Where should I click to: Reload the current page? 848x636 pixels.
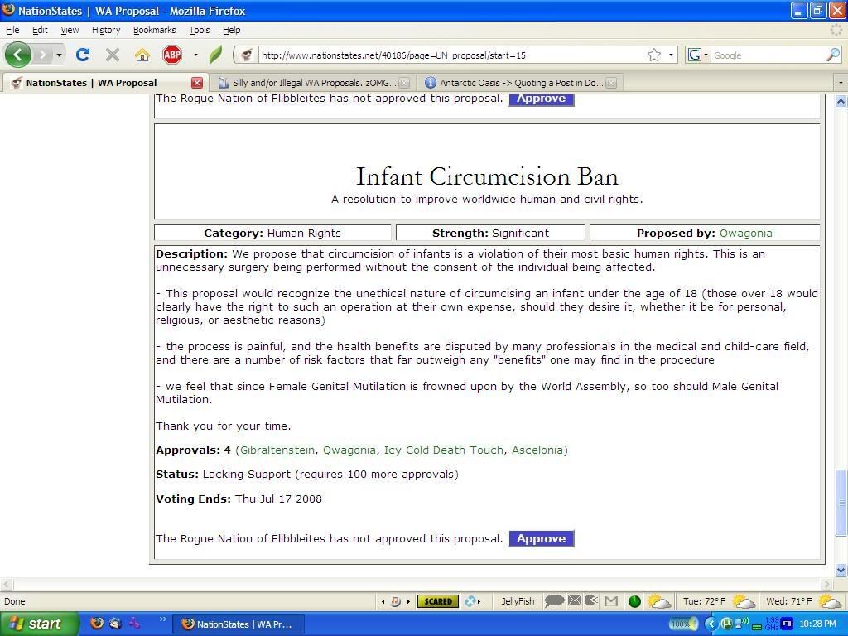[x=82, y=55]
